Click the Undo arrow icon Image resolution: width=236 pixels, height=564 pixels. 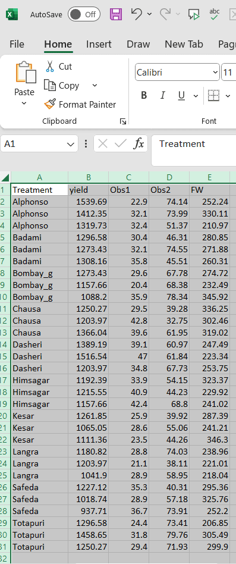tap(136, 14)
